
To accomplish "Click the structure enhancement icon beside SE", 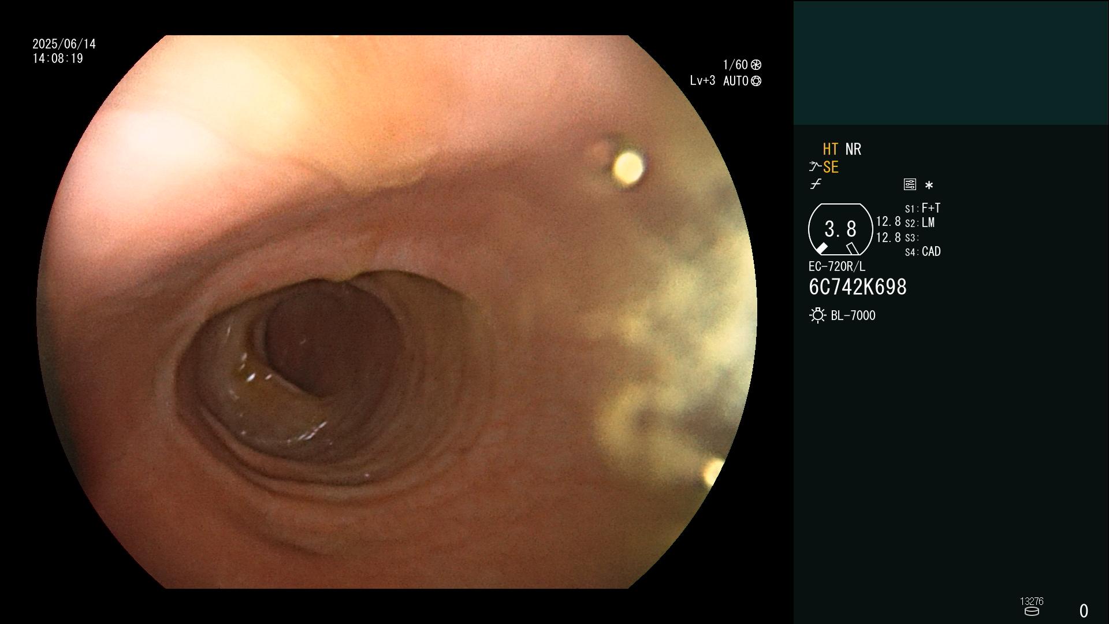I will 815,167.
